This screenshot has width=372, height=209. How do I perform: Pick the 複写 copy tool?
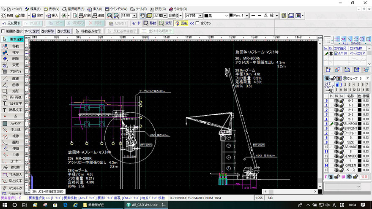(x=12, y=52)
